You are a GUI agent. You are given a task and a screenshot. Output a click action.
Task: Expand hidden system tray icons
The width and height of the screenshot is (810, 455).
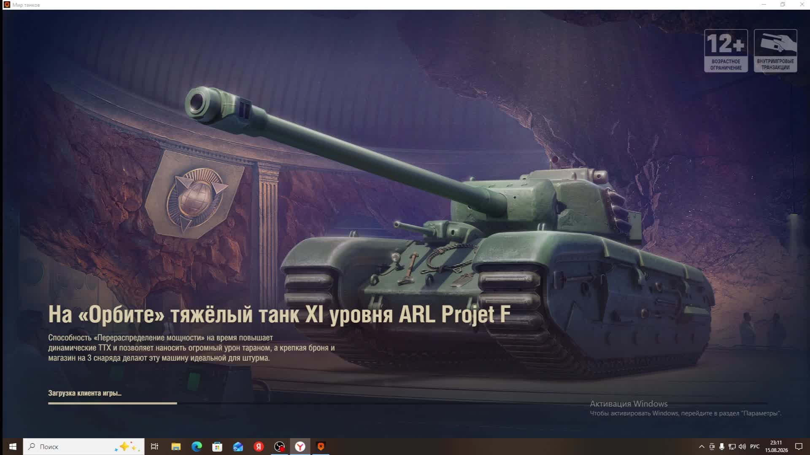point(702,447)
